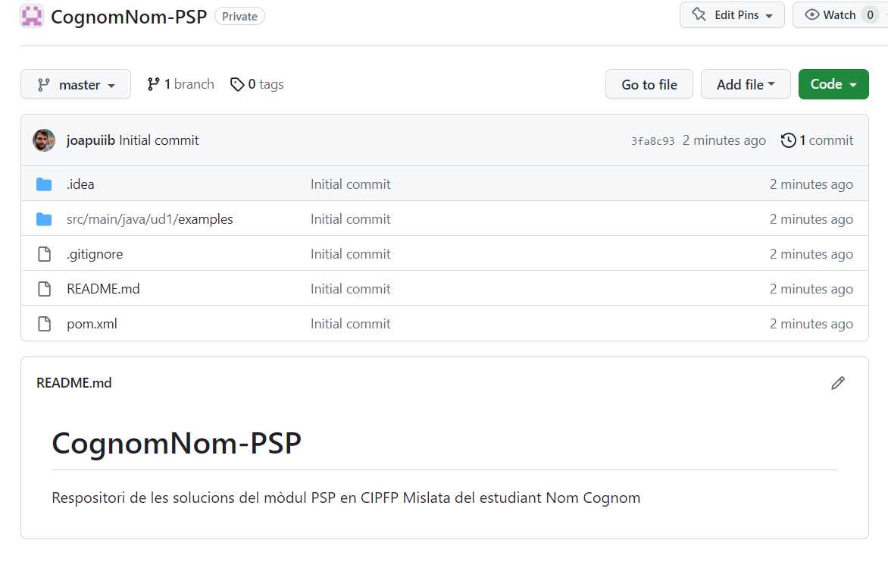Open commit history clock icon
This screenshot has width=888, height=562.
(788, 140)
